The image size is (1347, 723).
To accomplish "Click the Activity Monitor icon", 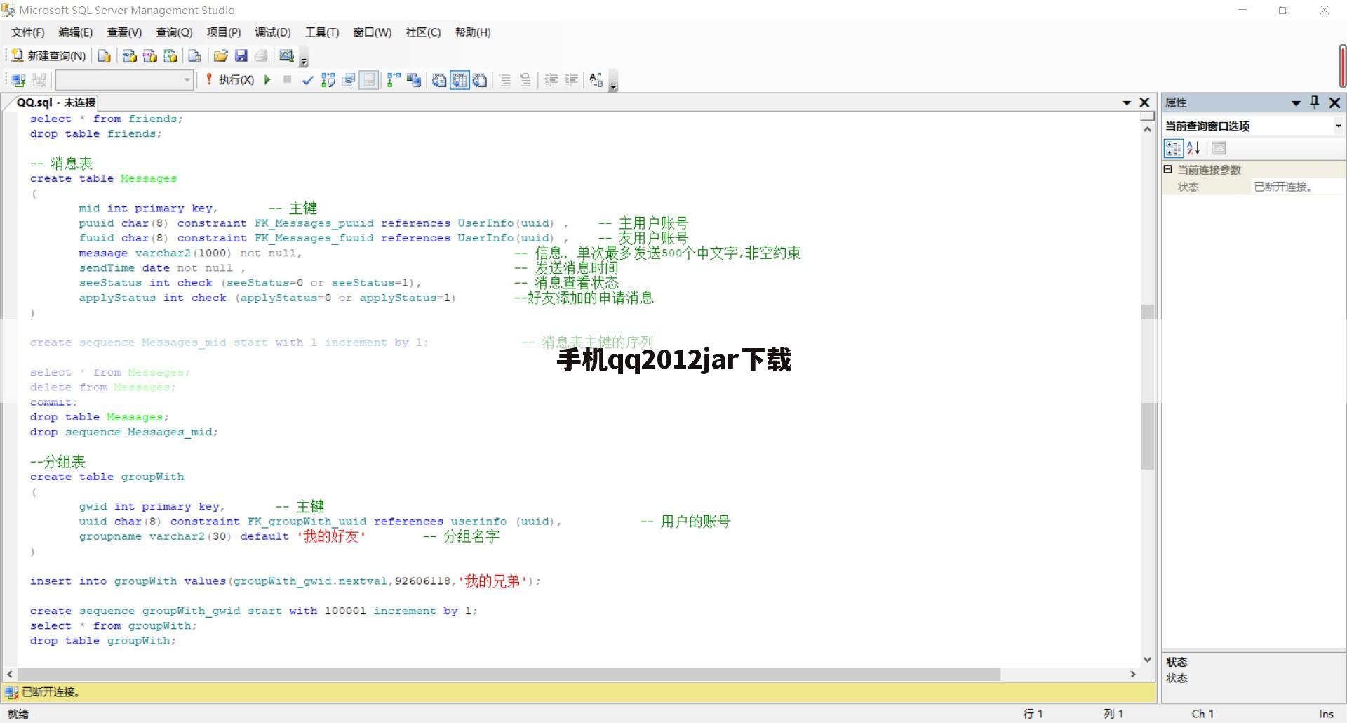I will [x=286, y=56].
